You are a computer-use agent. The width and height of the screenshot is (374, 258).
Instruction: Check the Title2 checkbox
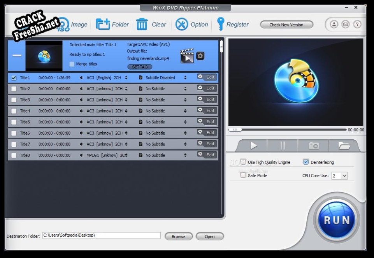14,89
